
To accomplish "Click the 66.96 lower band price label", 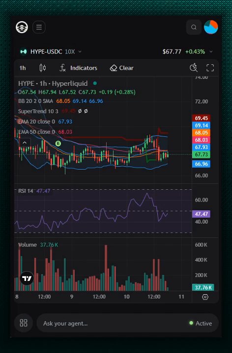I will point(201,164).
